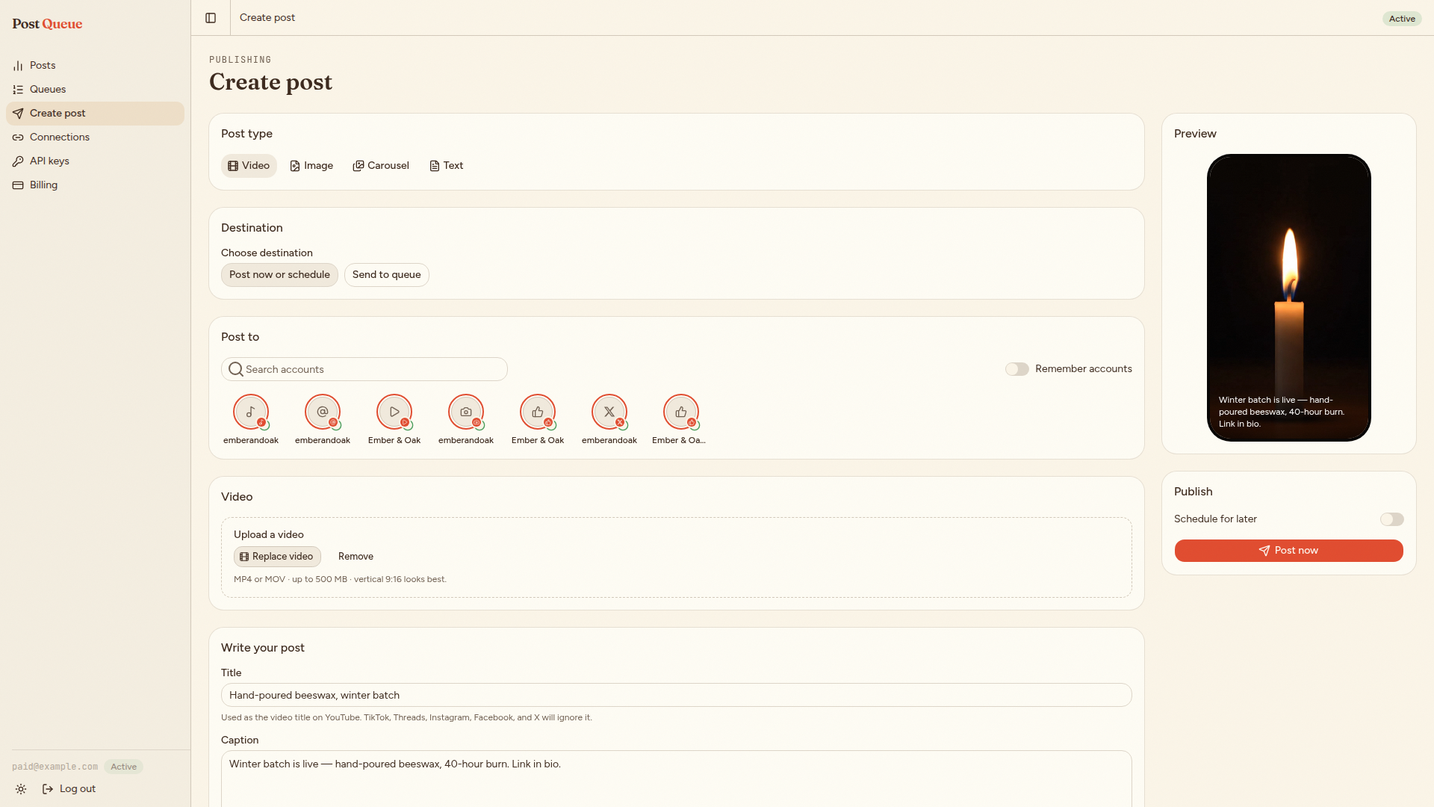Select the truncated Ember & Oa... thumbs-up avatar
This screenshot has width=1434, height=807.
coord(681,412)
